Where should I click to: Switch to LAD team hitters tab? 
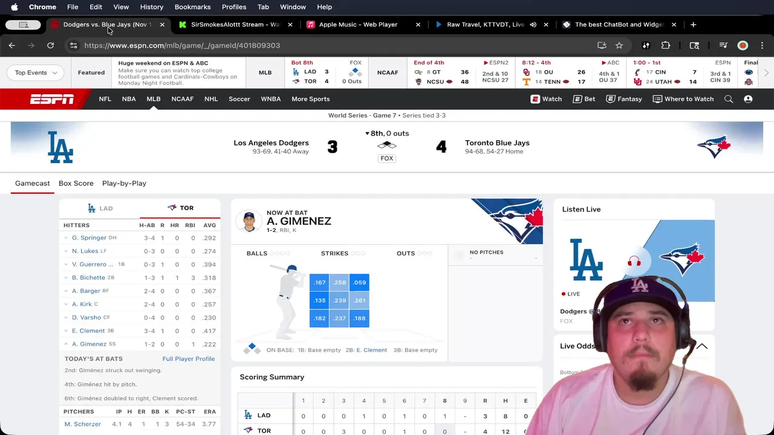(100, 208)
